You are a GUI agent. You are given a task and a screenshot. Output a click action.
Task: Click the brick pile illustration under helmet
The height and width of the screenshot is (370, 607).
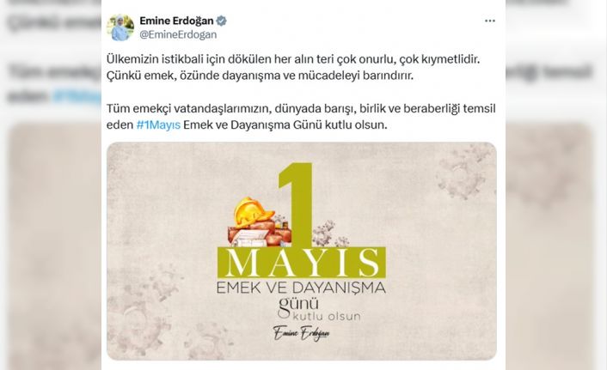pos(260,234)
